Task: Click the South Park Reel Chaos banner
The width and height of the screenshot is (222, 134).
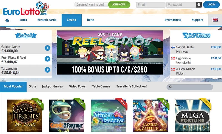Action: (110, 52)
